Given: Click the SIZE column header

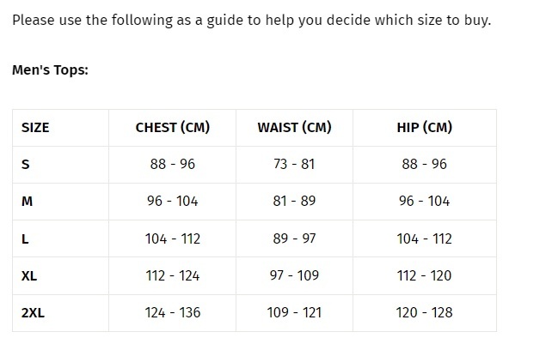Looking at the screenshot, I should pos(35,128).
